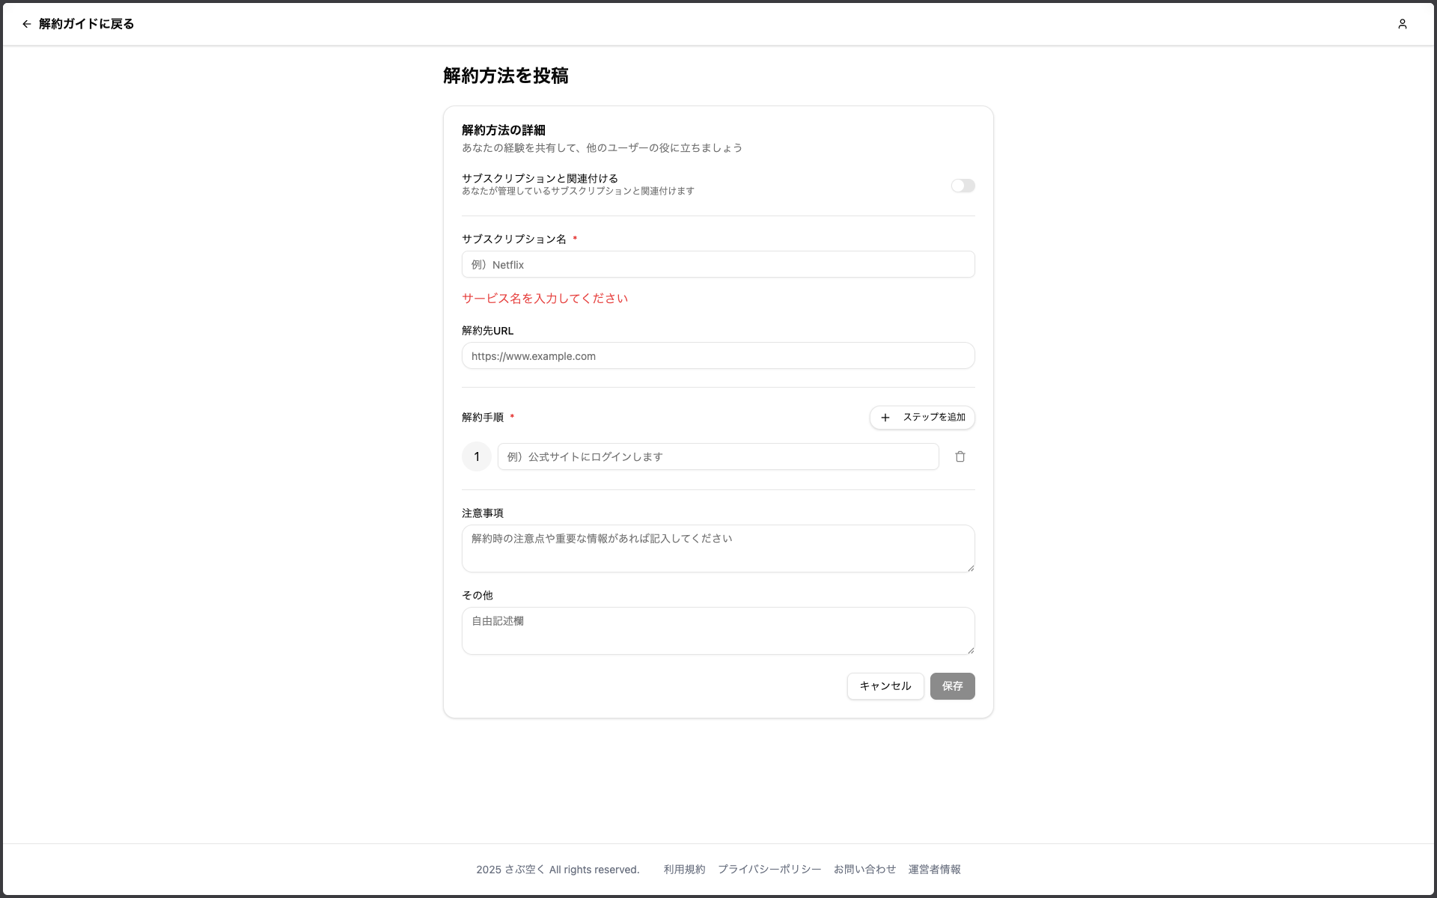The width and height of the screenshot is (1437, 898).
Task: Click inside the 注意事項 textarea
Action: click(717, 549)
